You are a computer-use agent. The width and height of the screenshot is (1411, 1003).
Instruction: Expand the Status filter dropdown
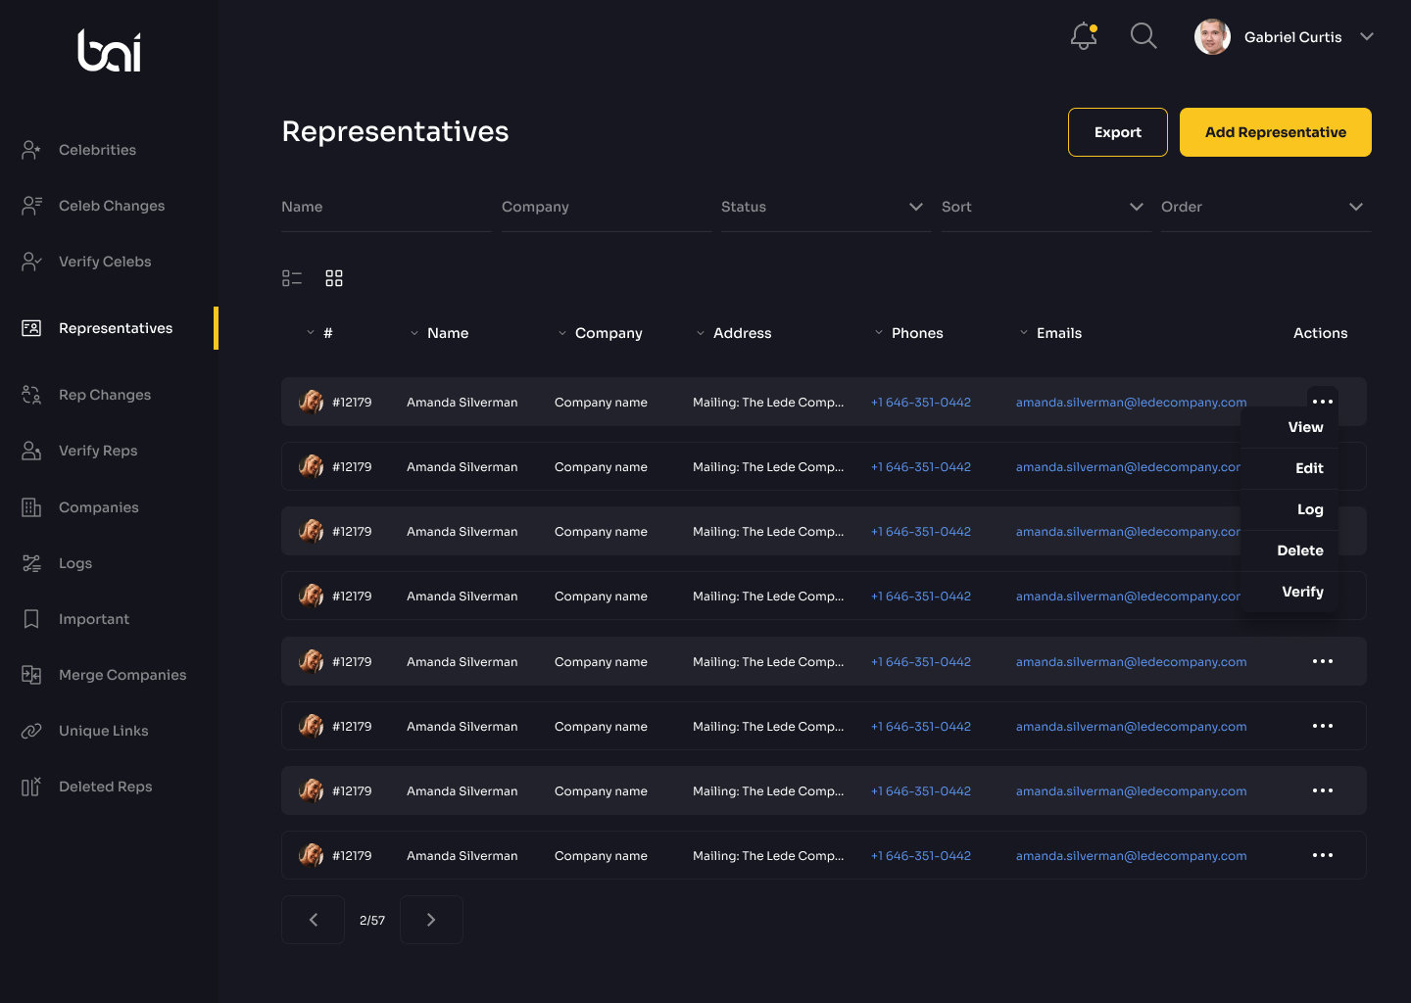[x=823, y=207]
